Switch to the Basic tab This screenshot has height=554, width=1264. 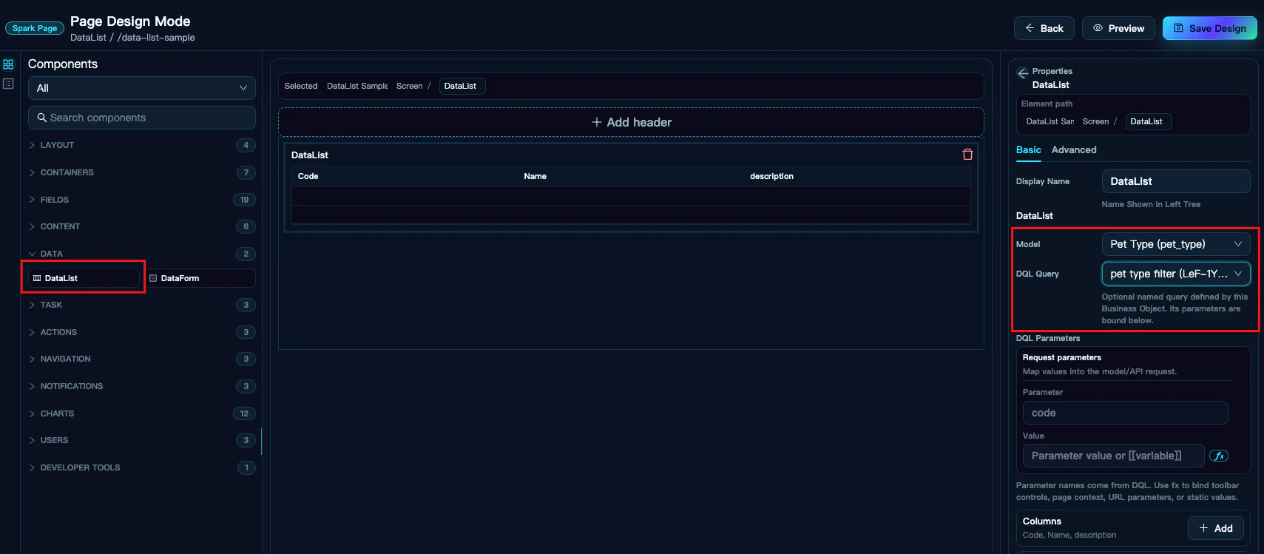(x=1028, y=150)
